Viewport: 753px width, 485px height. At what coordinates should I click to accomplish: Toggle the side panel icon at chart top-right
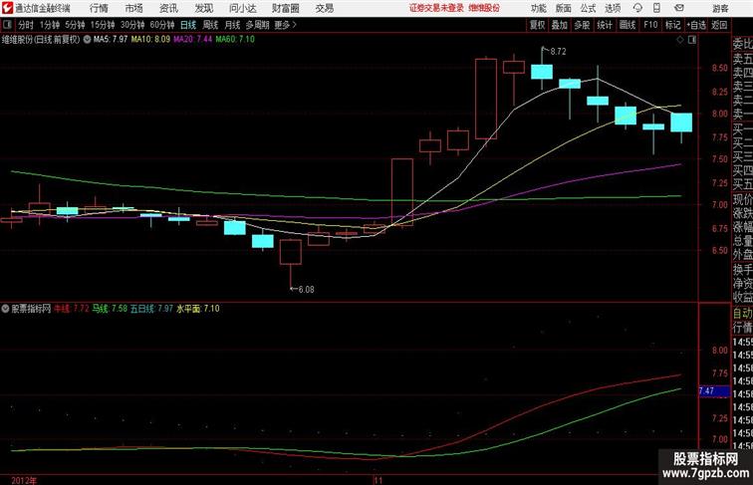click(x=692, y=40)
